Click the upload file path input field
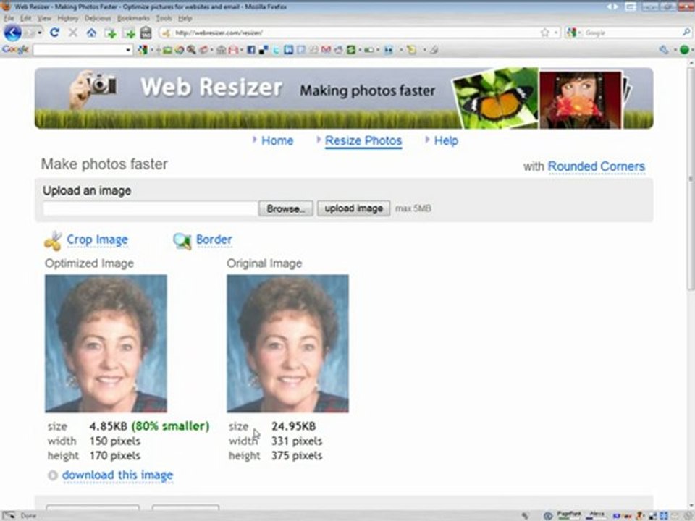Screen dimensions: 695x521 [x=151, y=208]
